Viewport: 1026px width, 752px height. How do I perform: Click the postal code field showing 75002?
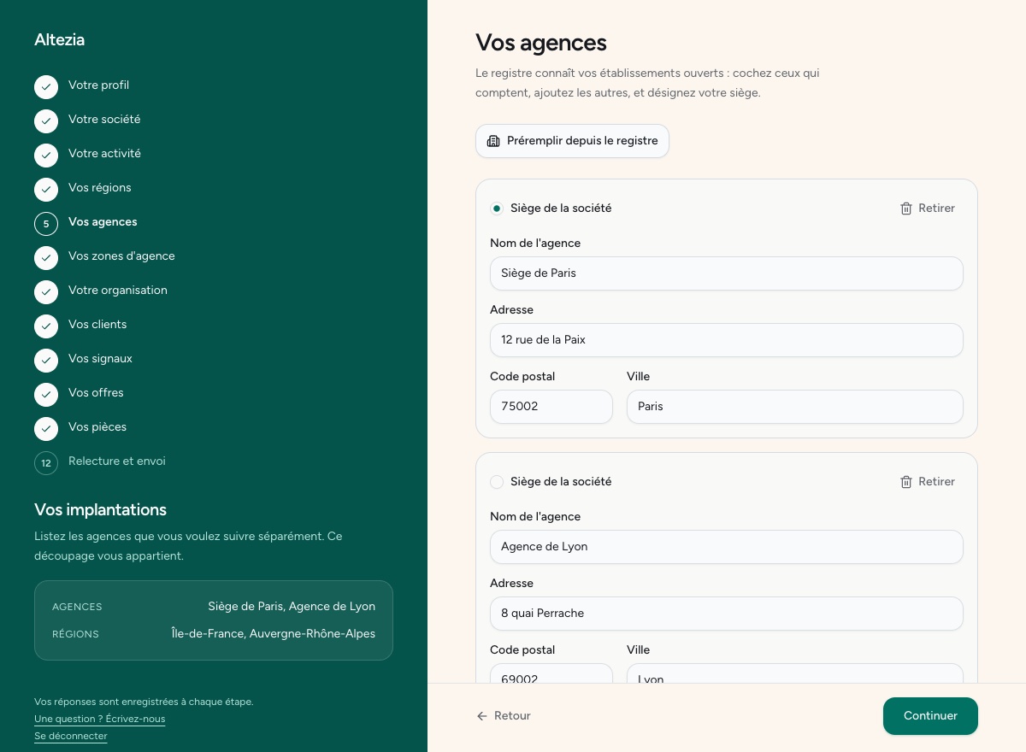[x=551, y=407]
